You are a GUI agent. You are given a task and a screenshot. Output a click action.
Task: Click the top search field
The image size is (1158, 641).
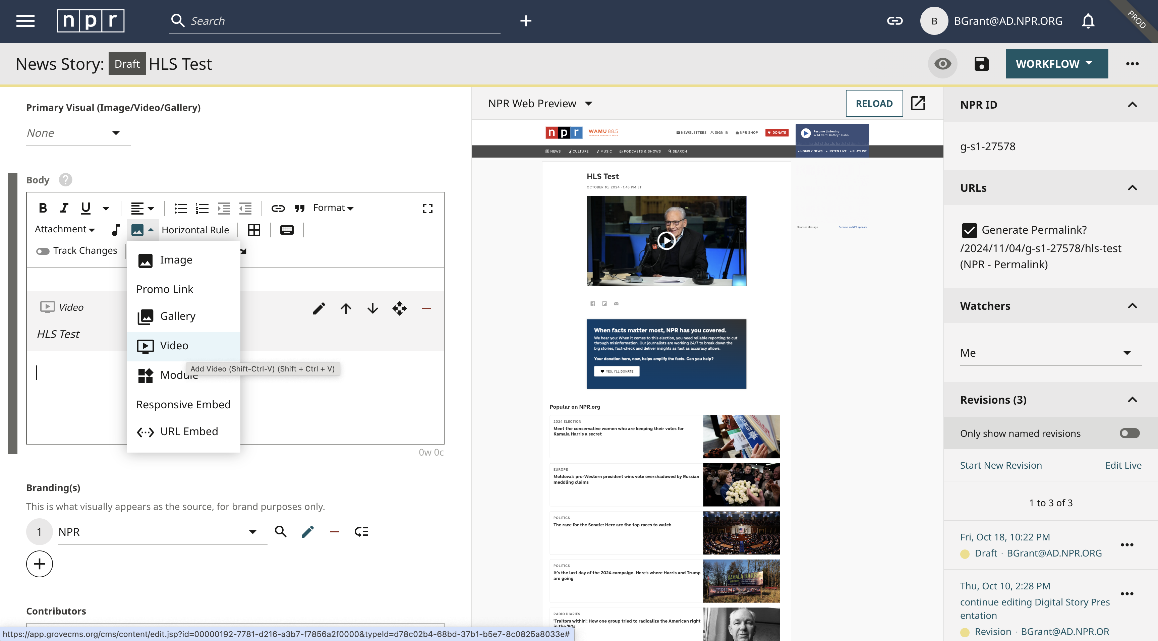pyautogui.click(x=335, y=21)
